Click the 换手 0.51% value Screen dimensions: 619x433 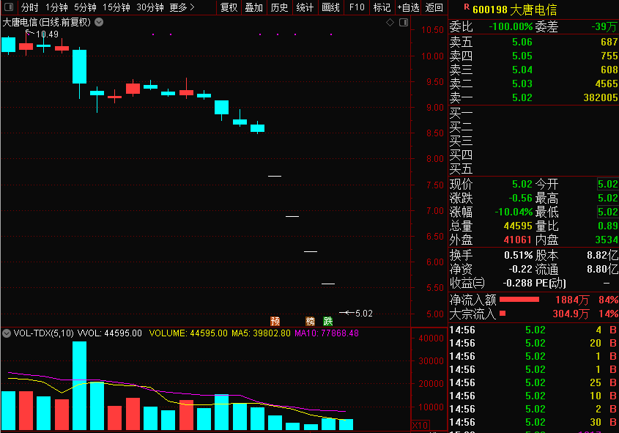pos(518,255)
